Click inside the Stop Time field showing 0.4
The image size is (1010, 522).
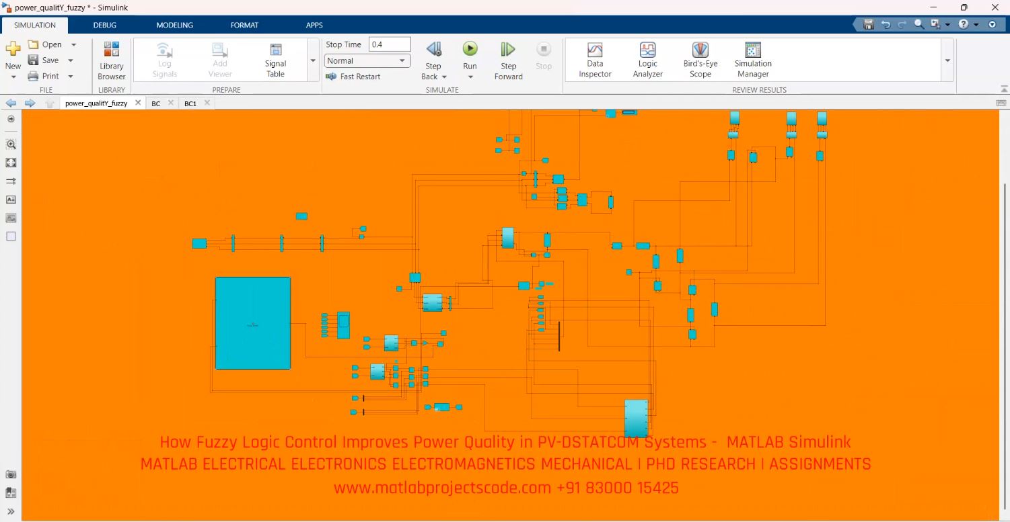tap(389, 44)
